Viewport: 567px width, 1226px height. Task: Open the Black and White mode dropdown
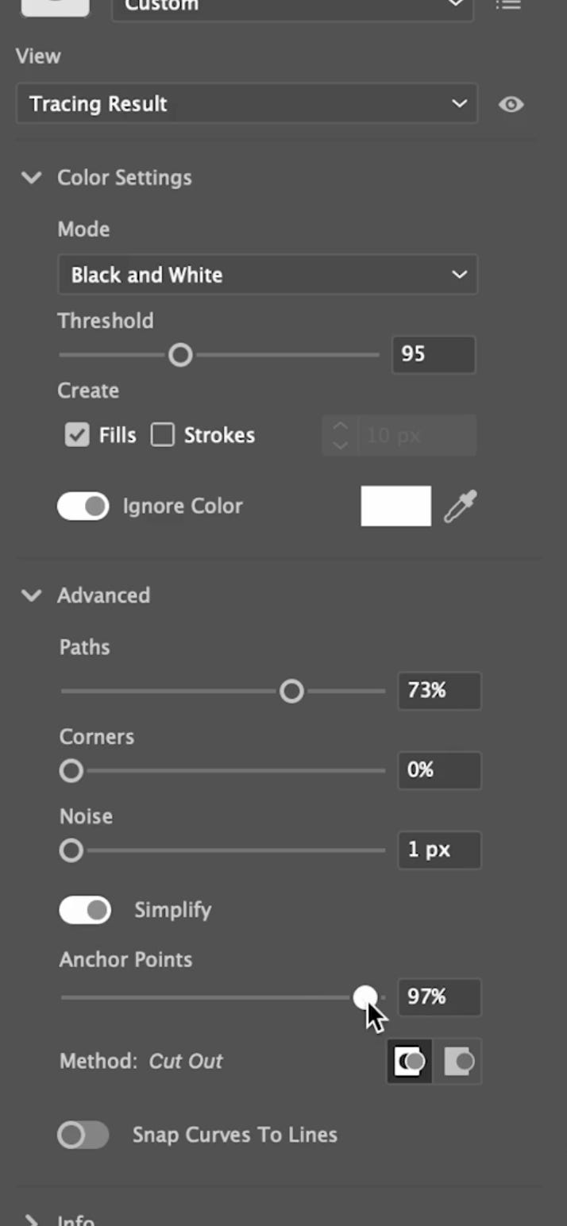click(x=268, y=275)
